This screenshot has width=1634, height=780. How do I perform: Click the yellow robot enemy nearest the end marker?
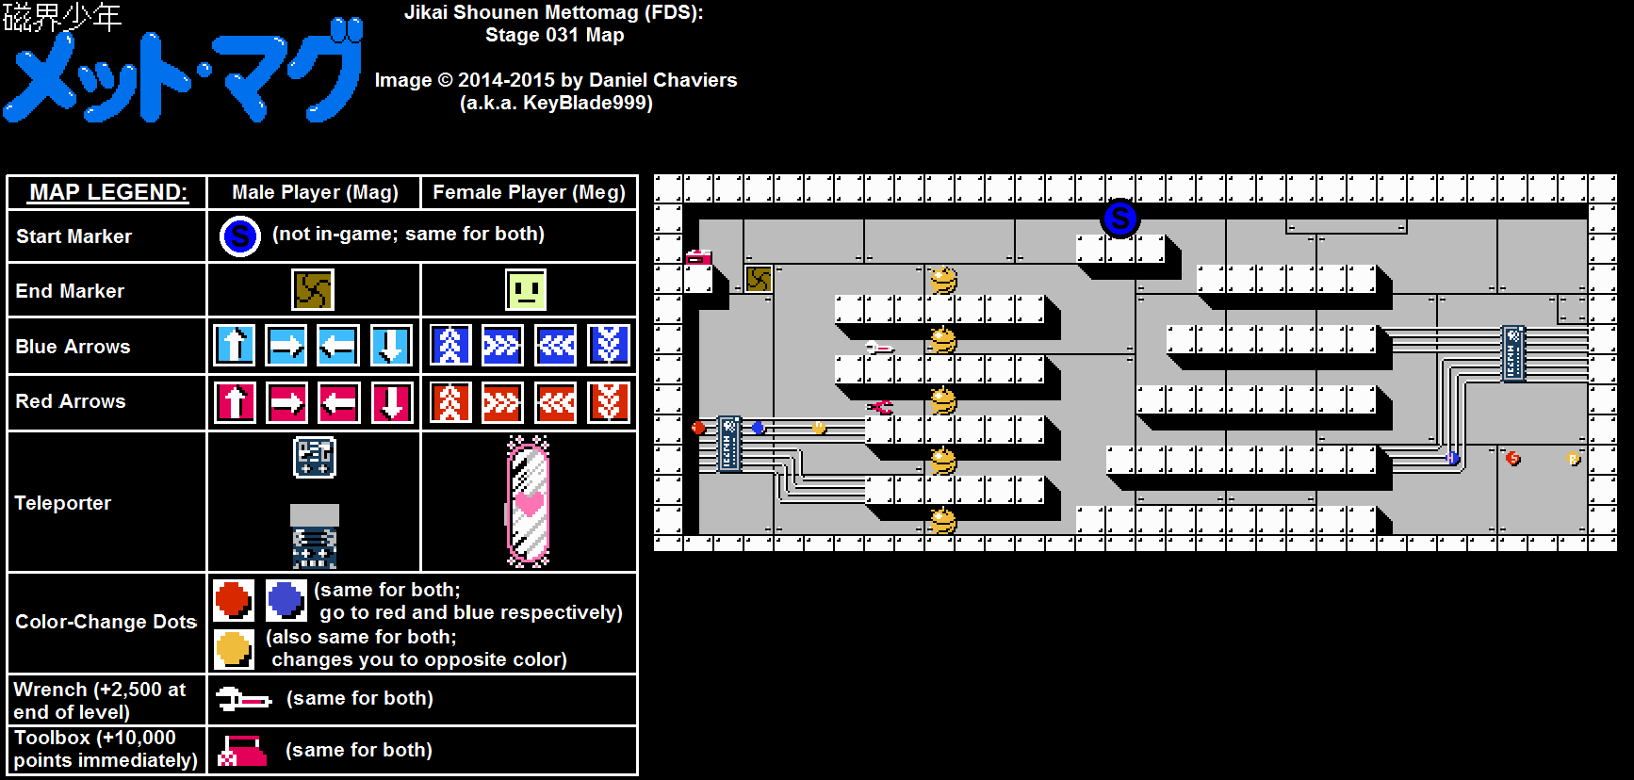click(943, 280)
